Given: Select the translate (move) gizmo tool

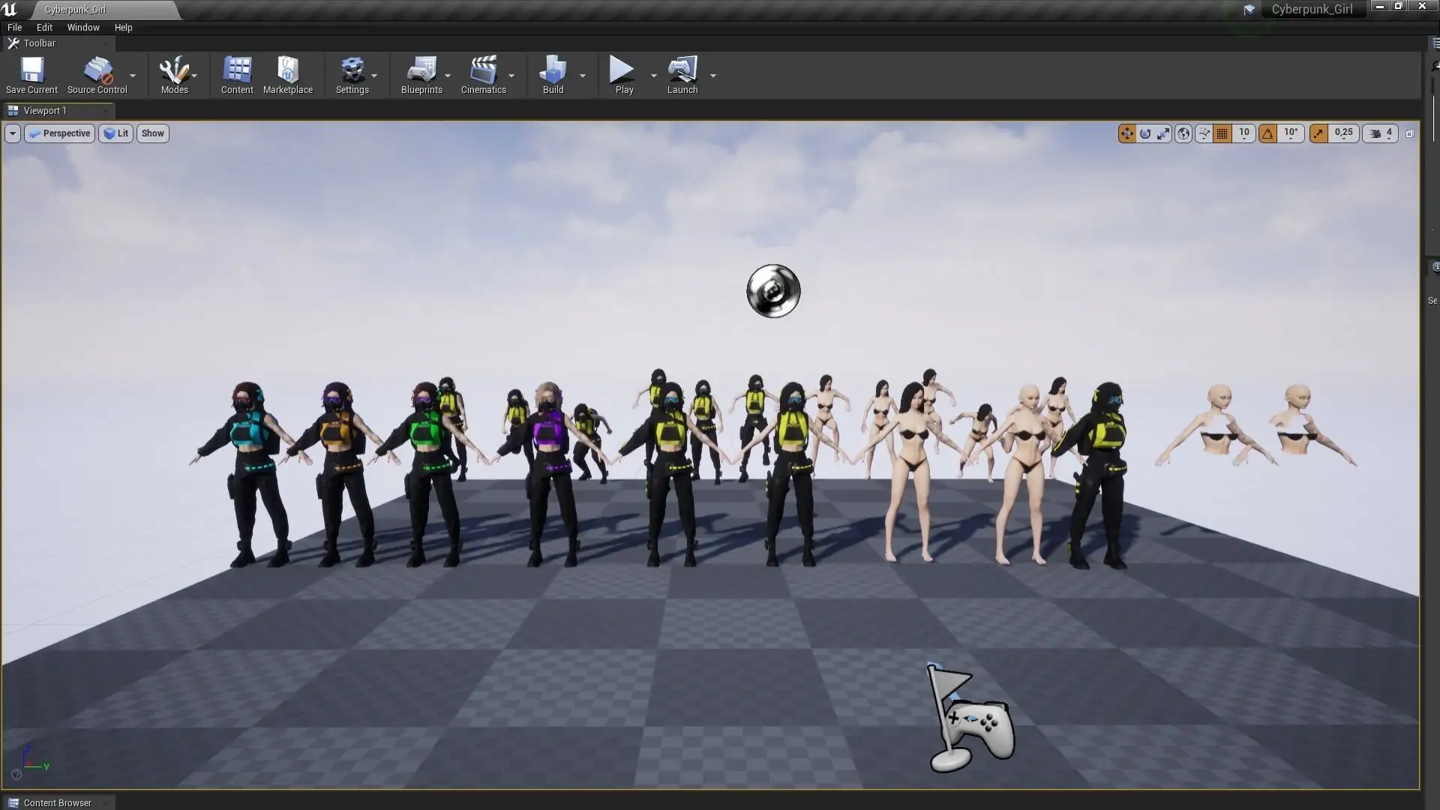Looking at the screenshot, I should [x=1126, y=133].
